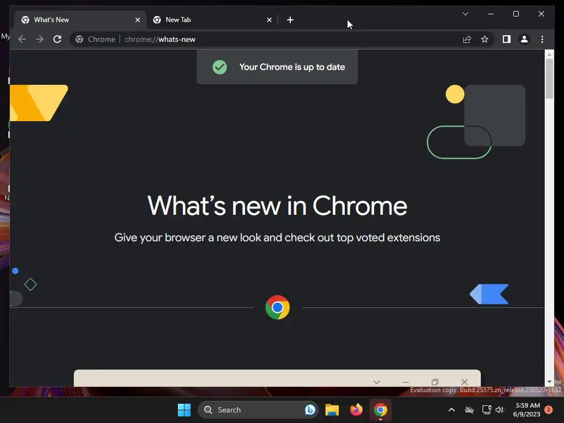564x423 pixels.
Task: Open the clock showing 5:59 AM
Action: click(527, 410)
